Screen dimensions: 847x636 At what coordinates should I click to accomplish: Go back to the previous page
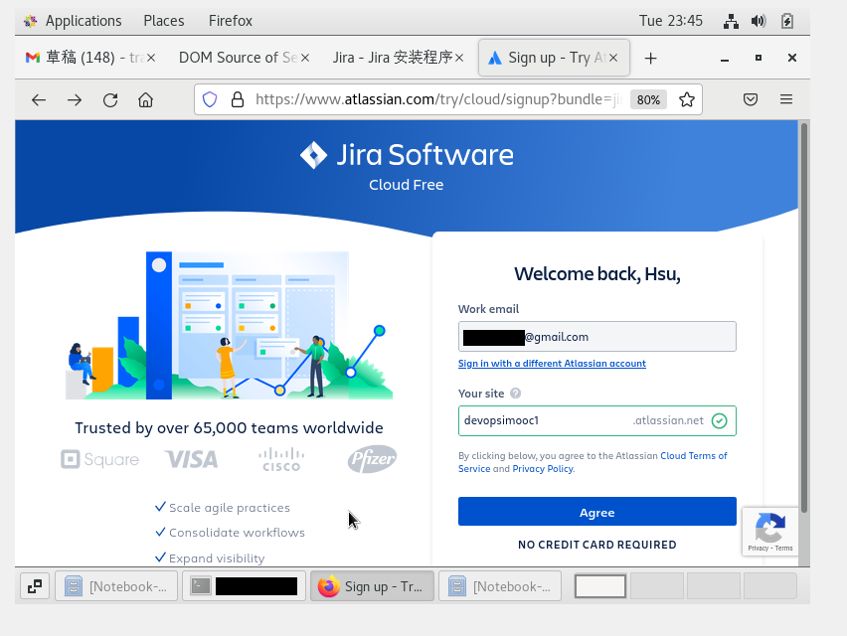pyautogui.click(x=39, y=100)
